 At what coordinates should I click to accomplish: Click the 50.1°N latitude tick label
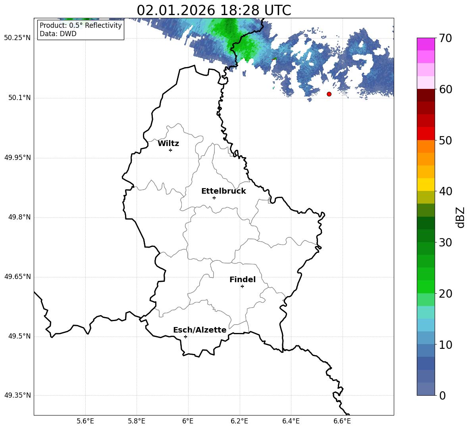tap(19, 98)
